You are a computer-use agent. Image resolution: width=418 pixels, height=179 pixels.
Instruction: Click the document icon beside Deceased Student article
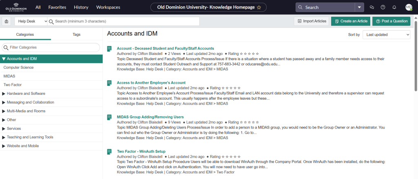coord(109,48)
